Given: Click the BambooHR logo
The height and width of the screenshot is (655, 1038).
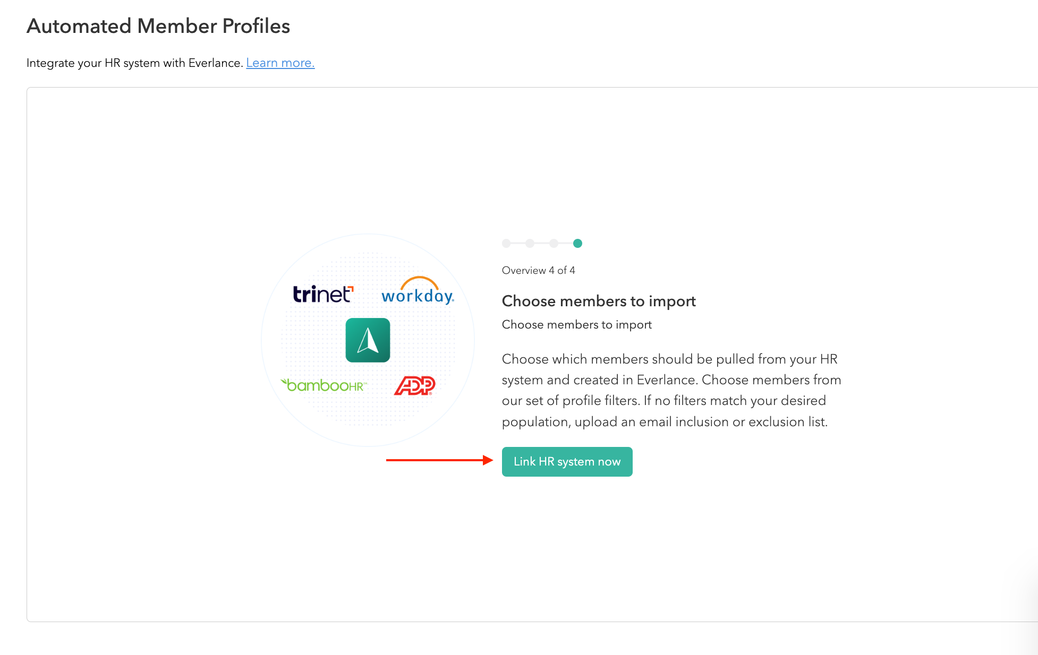Looking at the screenshot, I should tap(324, 385).
